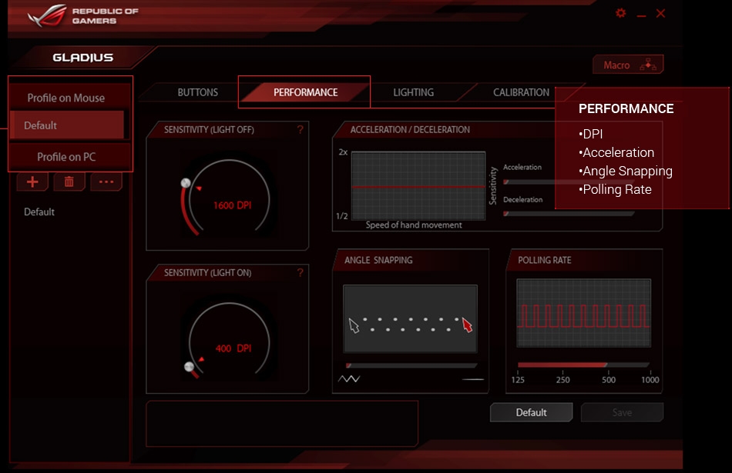This screenshot has width=732, height=473.
Task: Add a new profile with plus icon
Action: click(32, 182)
